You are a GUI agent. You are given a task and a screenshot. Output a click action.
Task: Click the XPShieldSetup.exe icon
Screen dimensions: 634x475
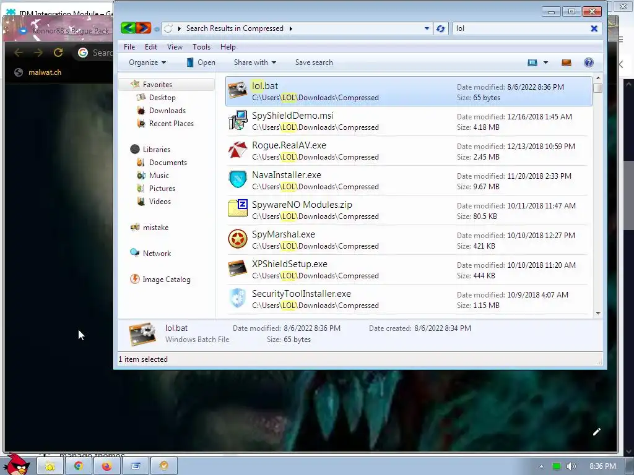click(237, 268)
